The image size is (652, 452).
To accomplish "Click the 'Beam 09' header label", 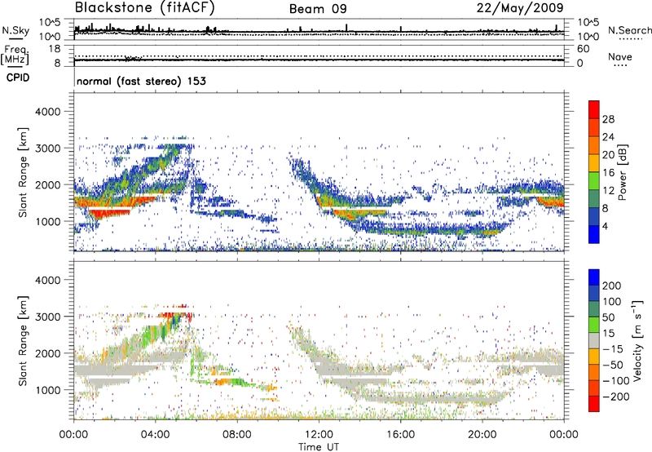I will (318, 9).
